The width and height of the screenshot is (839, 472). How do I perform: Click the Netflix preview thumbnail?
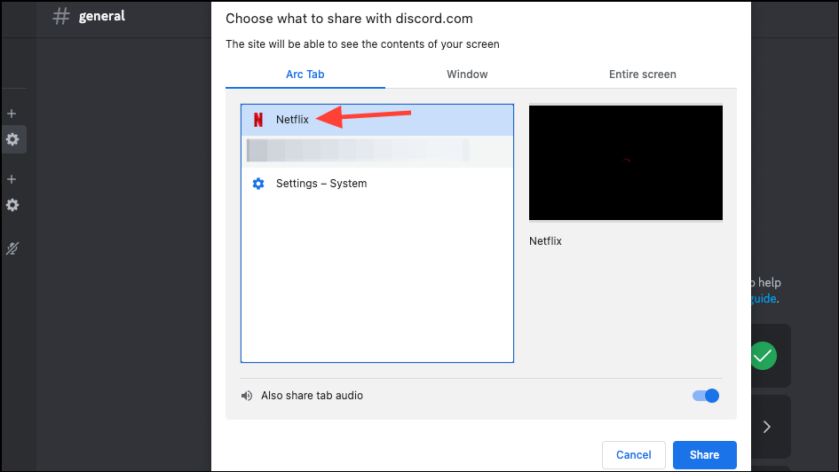[x=626, y=162]
